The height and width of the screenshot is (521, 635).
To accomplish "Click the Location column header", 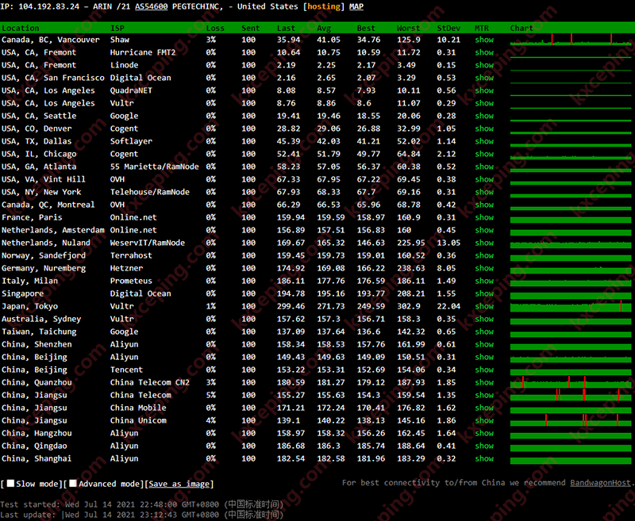I will point(21,28).
